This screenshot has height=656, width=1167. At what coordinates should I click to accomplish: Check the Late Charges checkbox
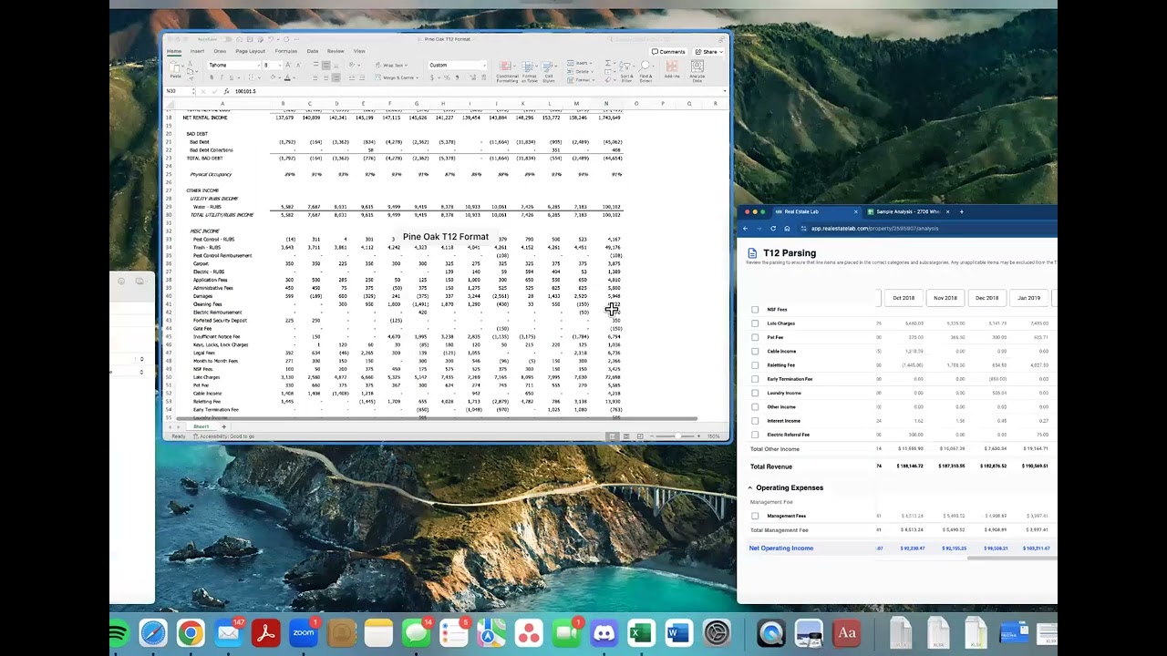pyautogui.click(x=755, y=323)
